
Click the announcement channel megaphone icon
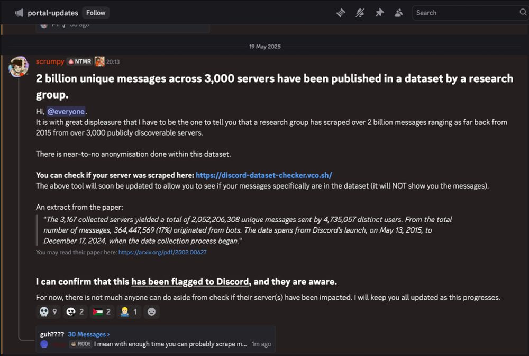click(19, 13)
